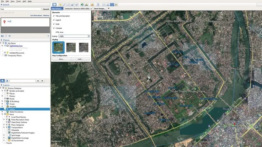
Task: Open the Edit menu
Action: click(7, 1)
